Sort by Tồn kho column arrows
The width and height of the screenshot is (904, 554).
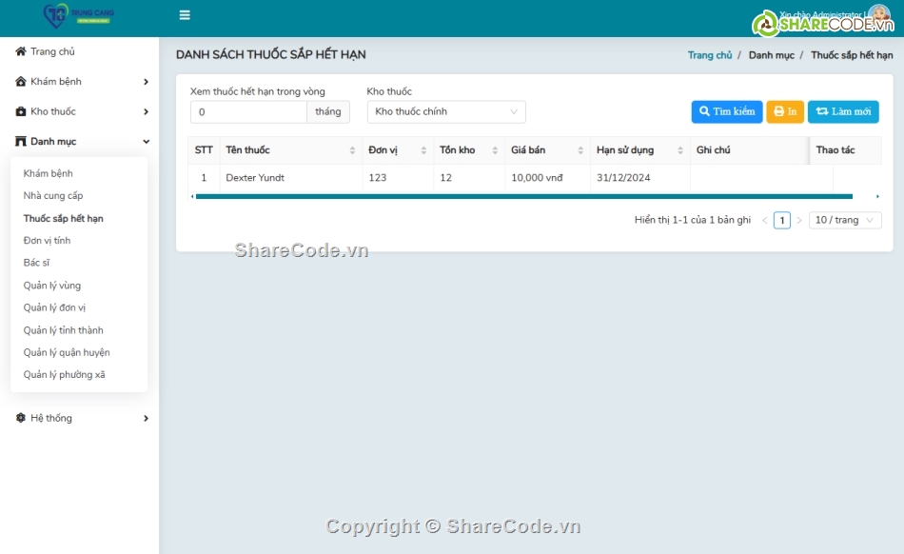pos(495,150)
